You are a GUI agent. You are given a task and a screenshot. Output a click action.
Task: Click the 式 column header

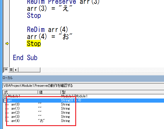20,92
